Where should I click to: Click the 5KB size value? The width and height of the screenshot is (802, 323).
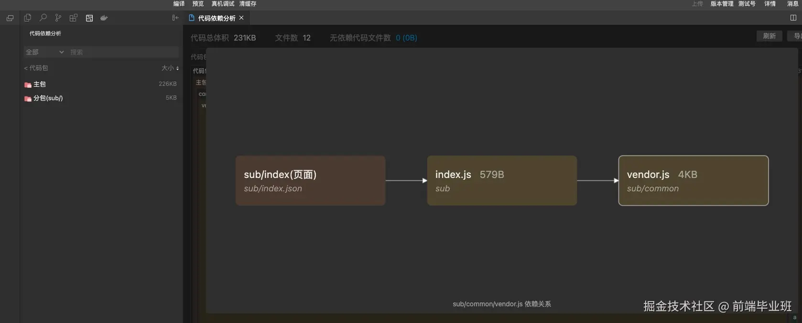click(171, 98)
